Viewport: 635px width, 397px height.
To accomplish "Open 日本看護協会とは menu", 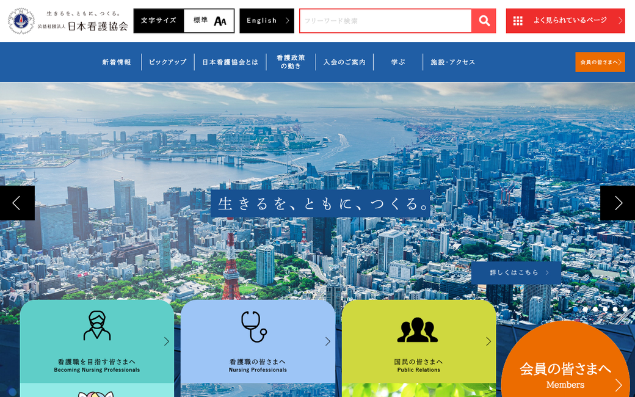I will [230, 62].
